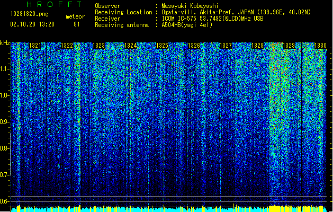
Task: Click the Ogata-vill. Akita-Pref. JAPAN location text
Action: (x=236, y=12)
